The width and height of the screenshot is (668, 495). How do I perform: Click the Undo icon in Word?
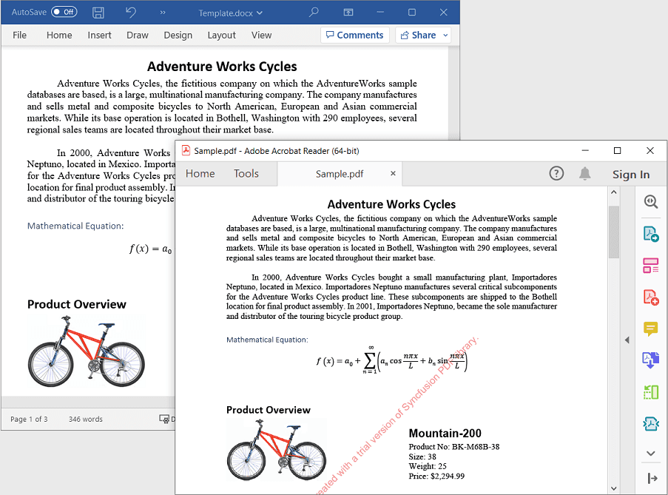tap(131, 13)
